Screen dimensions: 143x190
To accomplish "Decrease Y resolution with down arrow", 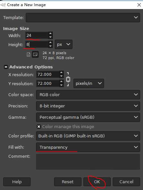I will [x=61, y=85].
